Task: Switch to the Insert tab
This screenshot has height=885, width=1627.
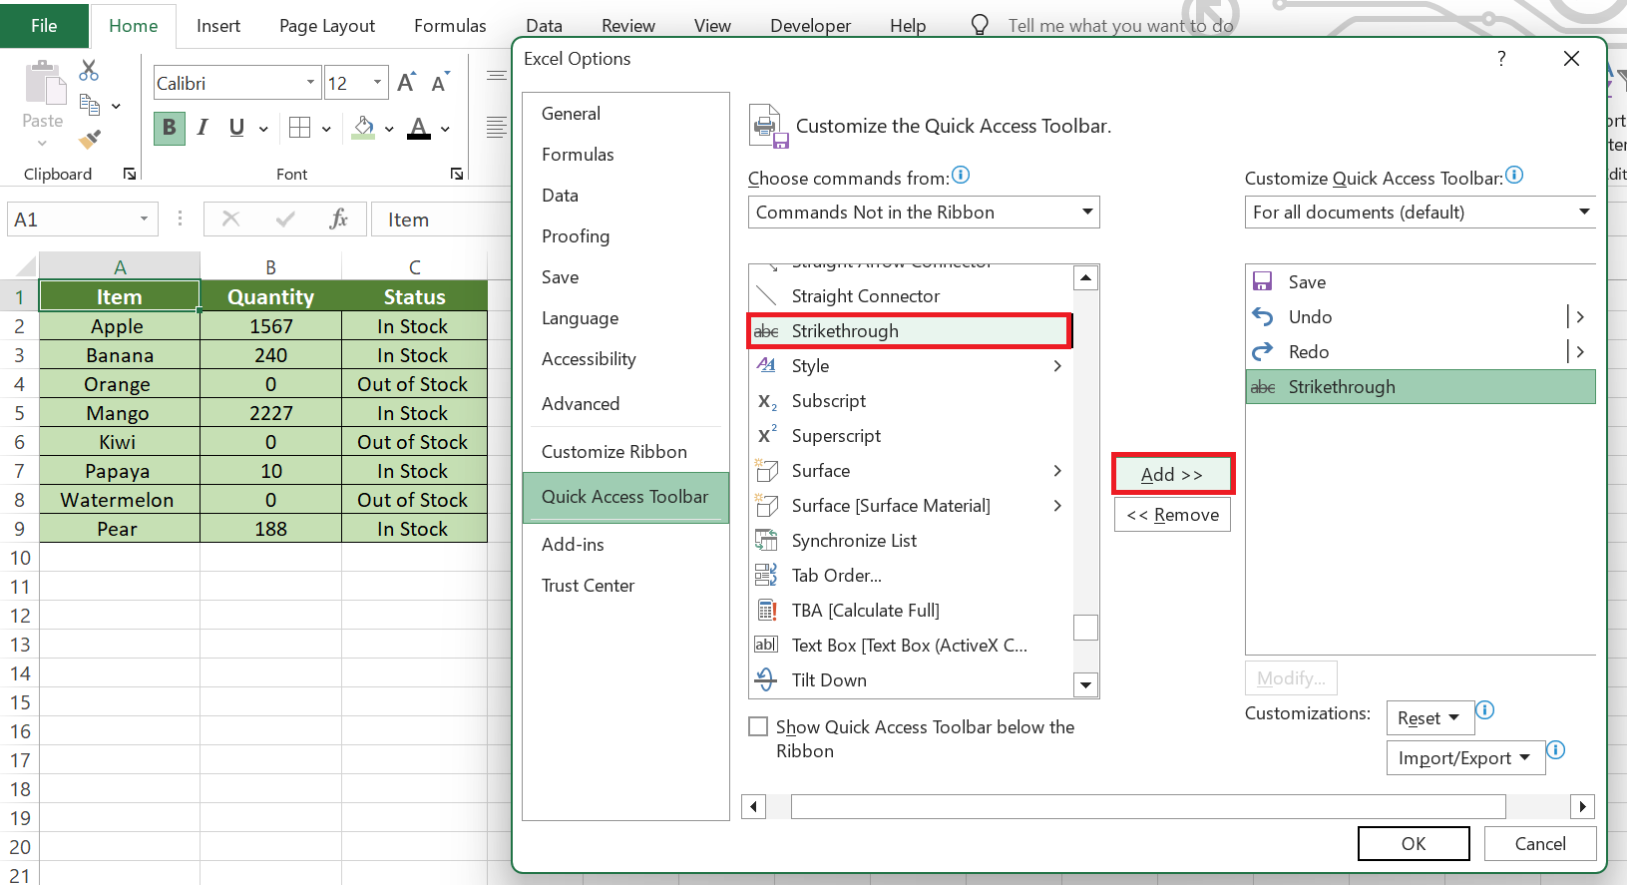Action: [218, 26]
